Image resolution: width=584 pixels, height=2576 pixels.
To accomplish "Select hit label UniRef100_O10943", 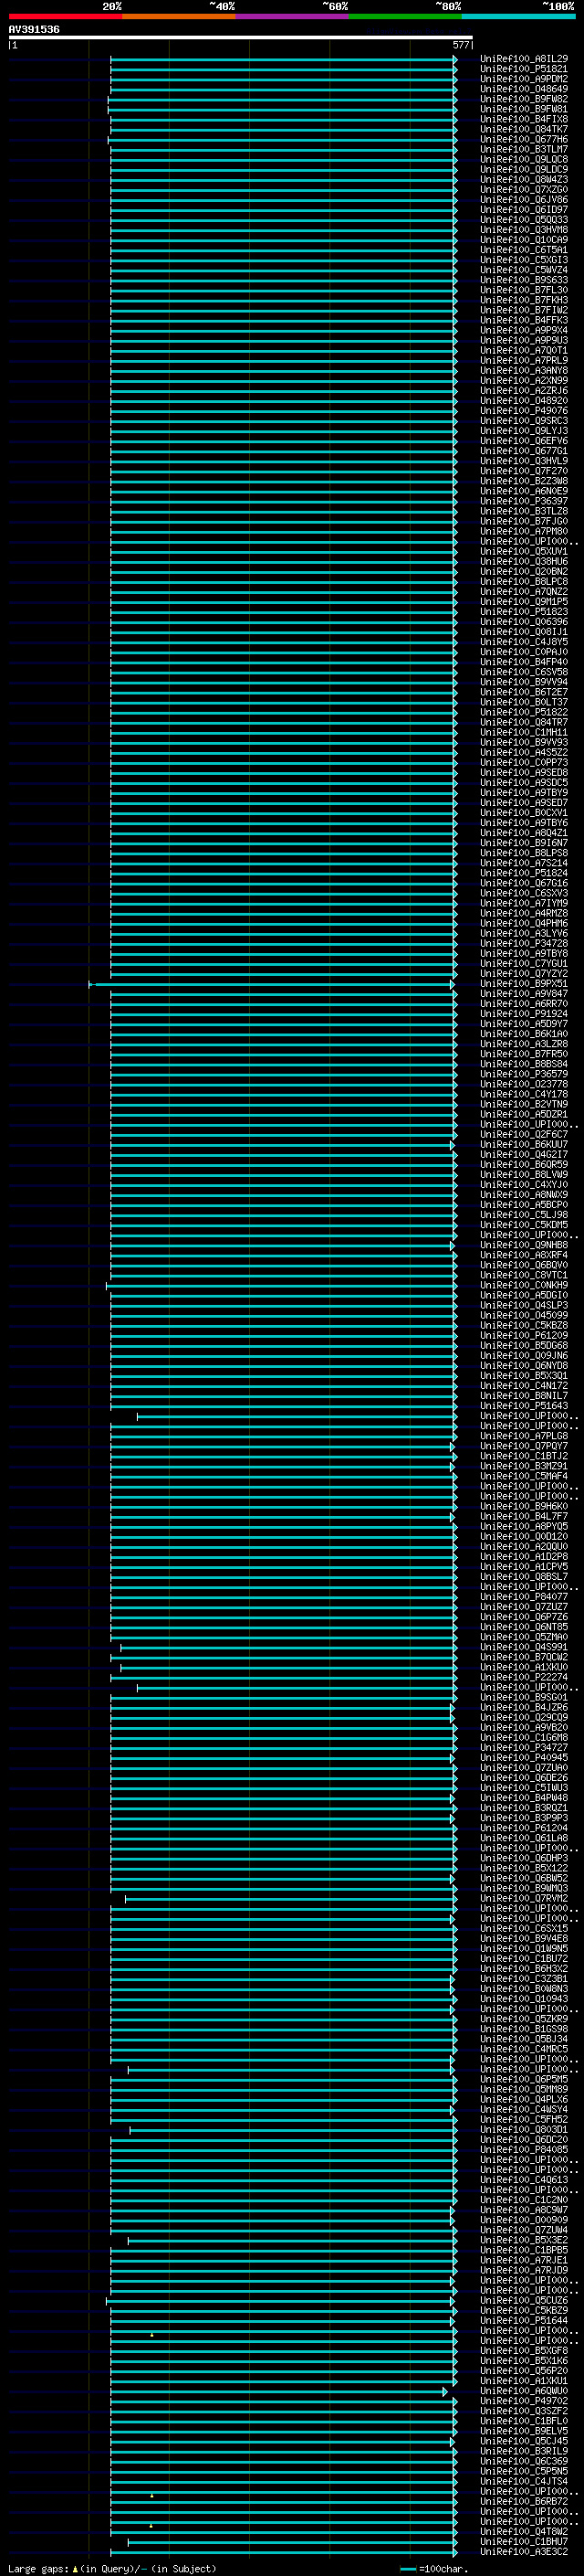I will point(524,2000).
